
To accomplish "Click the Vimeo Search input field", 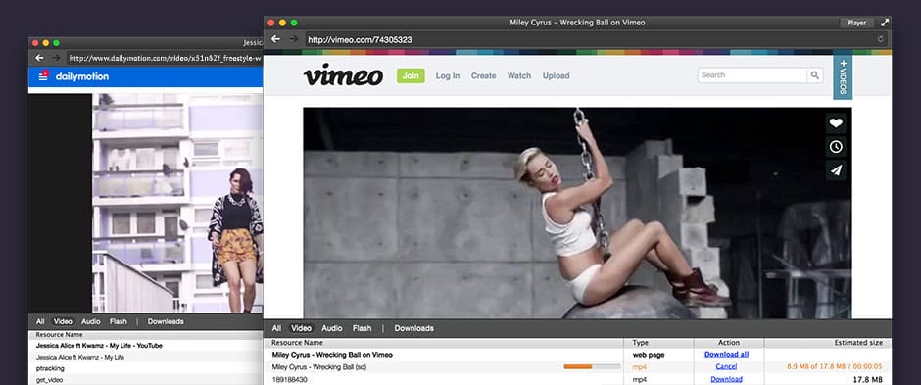I will tap(752, 75).
